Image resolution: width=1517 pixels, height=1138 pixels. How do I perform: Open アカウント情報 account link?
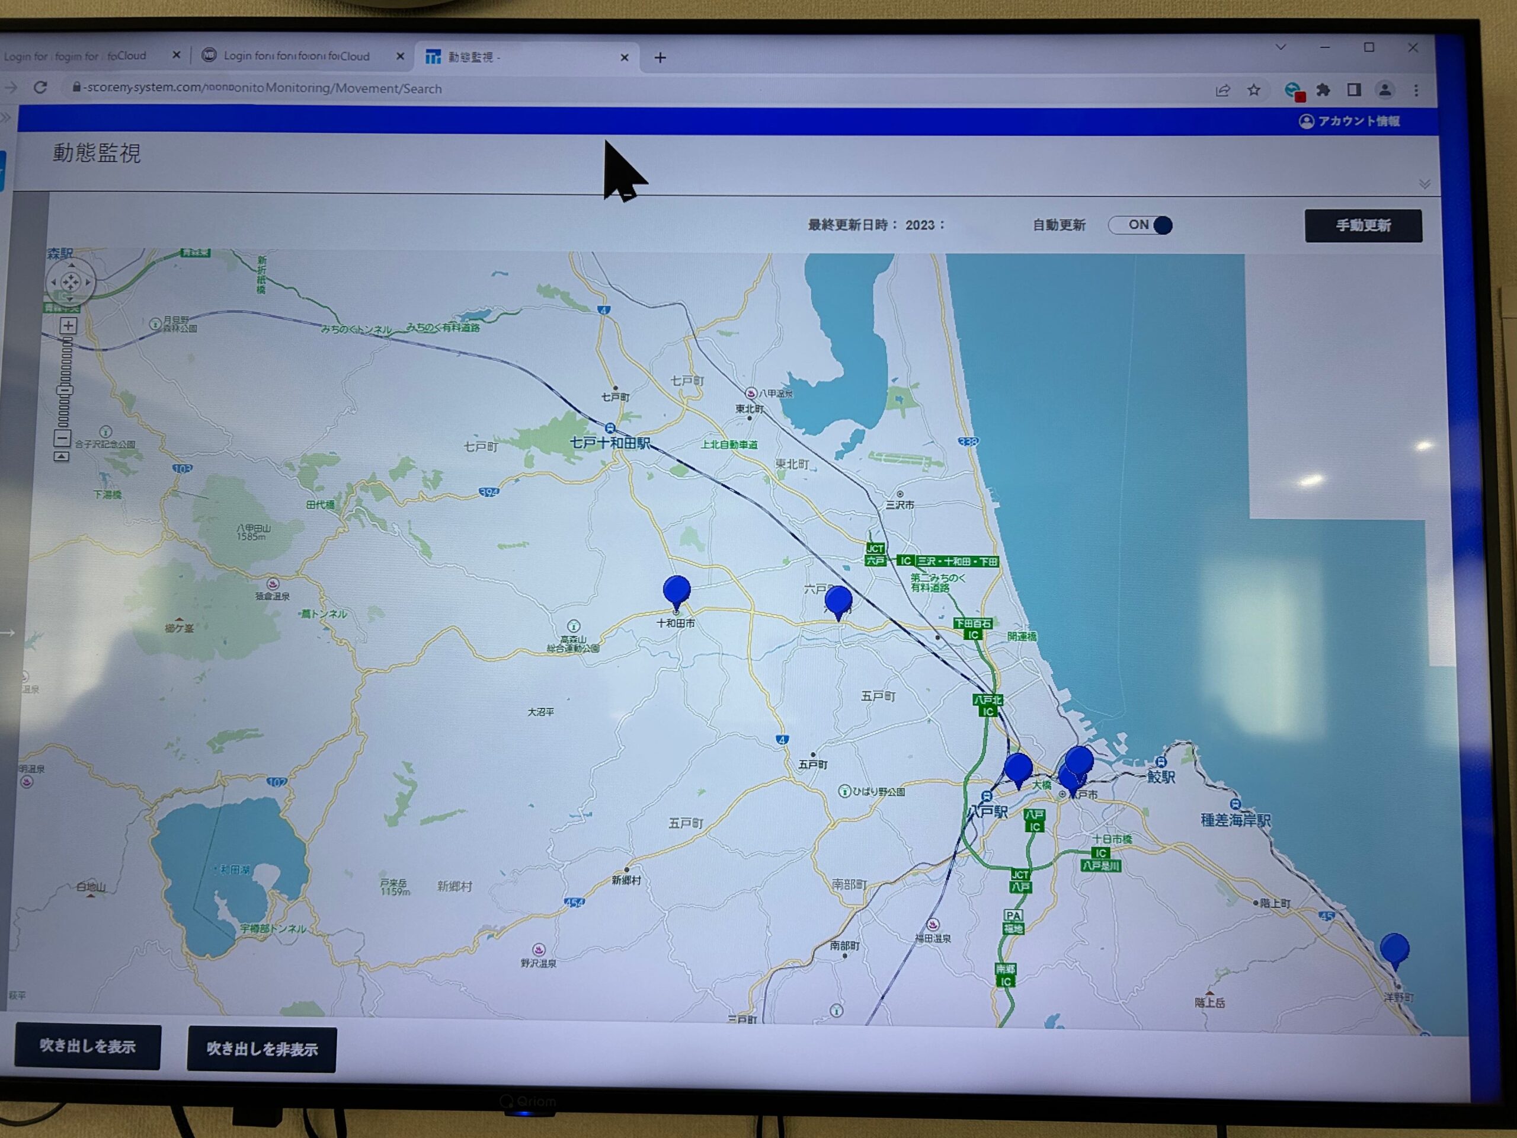pos(1349,122)
